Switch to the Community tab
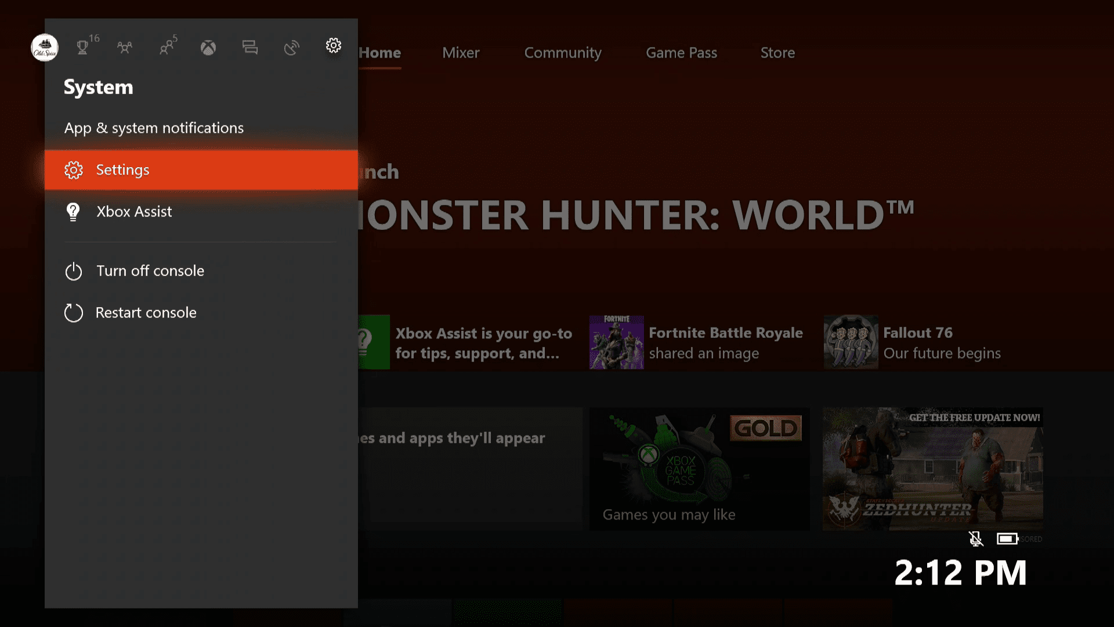Viewport: 1114px width, 627px height. [562, 52]
